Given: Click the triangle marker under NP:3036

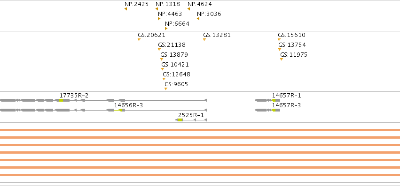Looking at the screenshot, I should (x=198, y=19).
